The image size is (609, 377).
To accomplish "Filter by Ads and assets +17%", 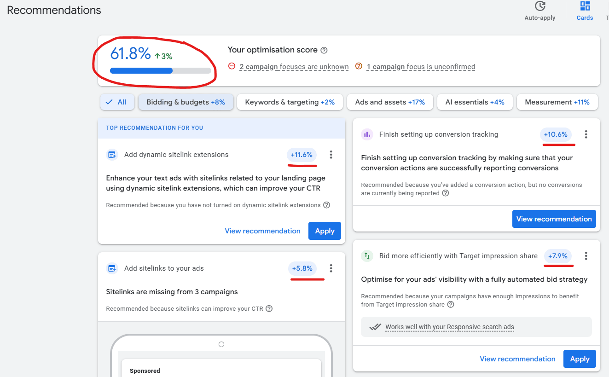I will [x=390, y=102].
